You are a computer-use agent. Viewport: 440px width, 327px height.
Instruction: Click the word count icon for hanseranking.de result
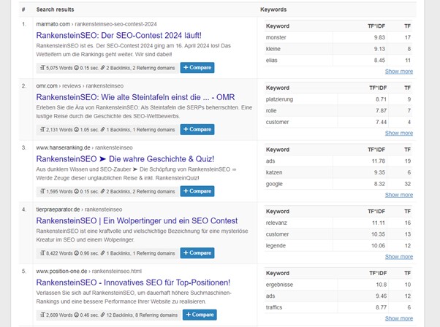[42, 191]
